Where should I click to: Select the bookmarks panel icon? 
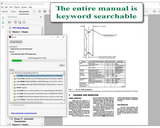coord(3,22)
